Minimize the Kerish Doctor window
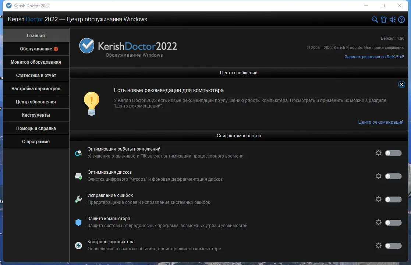The image size is (411, 265). (x=366, y=6)
